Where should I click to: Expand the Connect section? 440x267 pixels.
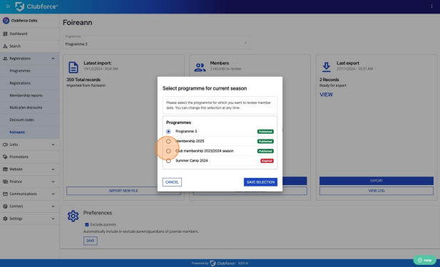click(x=53, y=206)
